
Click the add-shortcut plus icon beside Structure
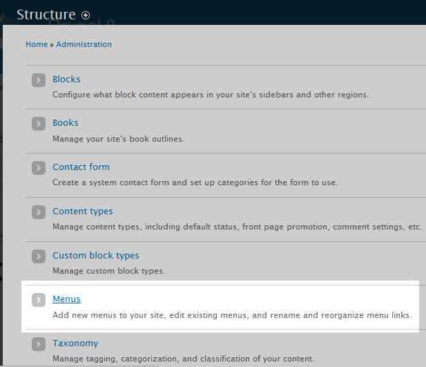(86, 15)
